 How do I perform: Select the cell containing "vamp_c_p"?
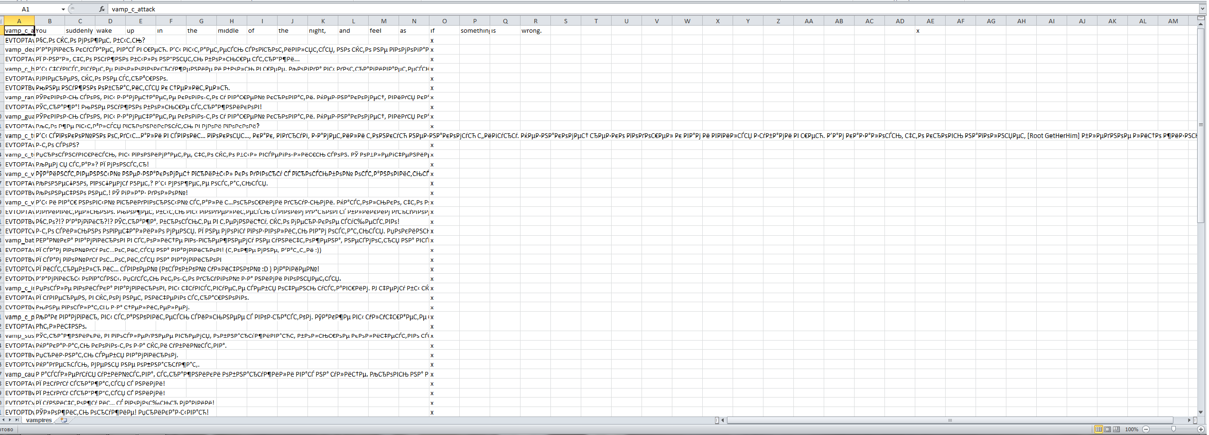point(19,317)
